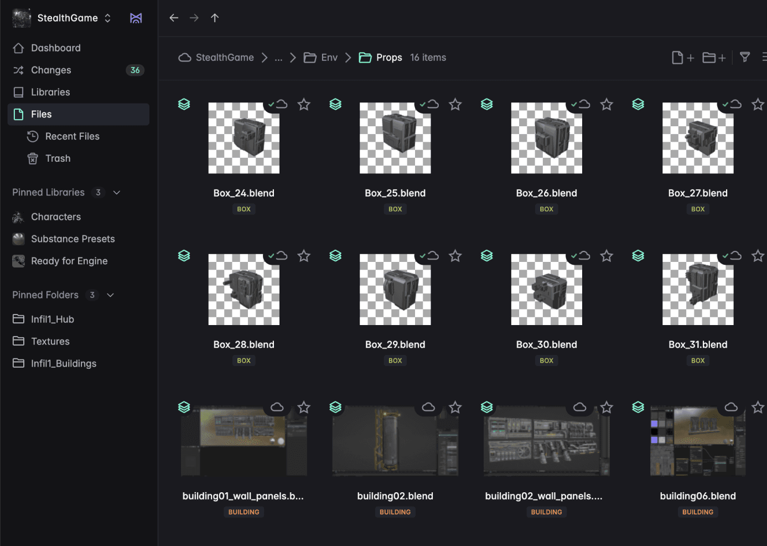Viewport: 767px width, 546px height.
Task: Open the building02_wall_panels thumbnail
Action: click(547, 440)
